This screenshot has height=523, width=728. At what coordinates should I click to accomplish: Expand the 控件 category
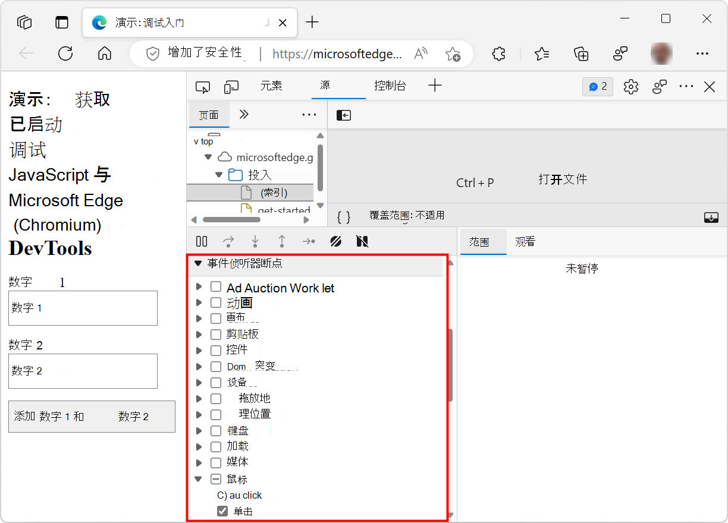point(199,350)
